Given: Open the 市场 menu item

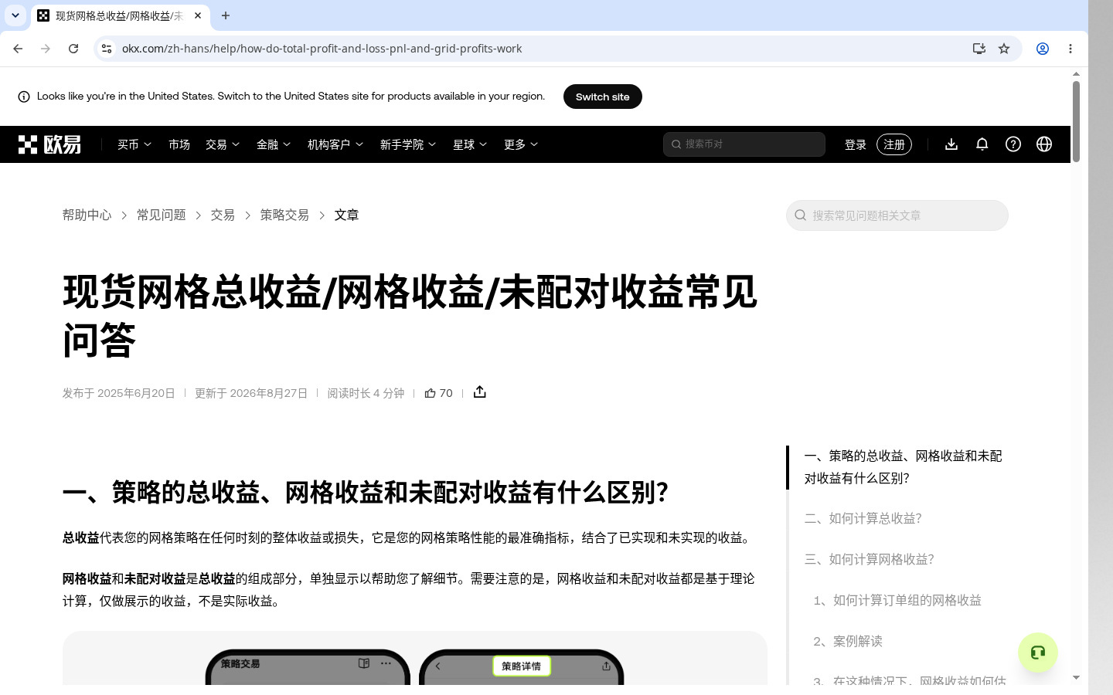Looking at the screenshot, I should coord(179,144).
